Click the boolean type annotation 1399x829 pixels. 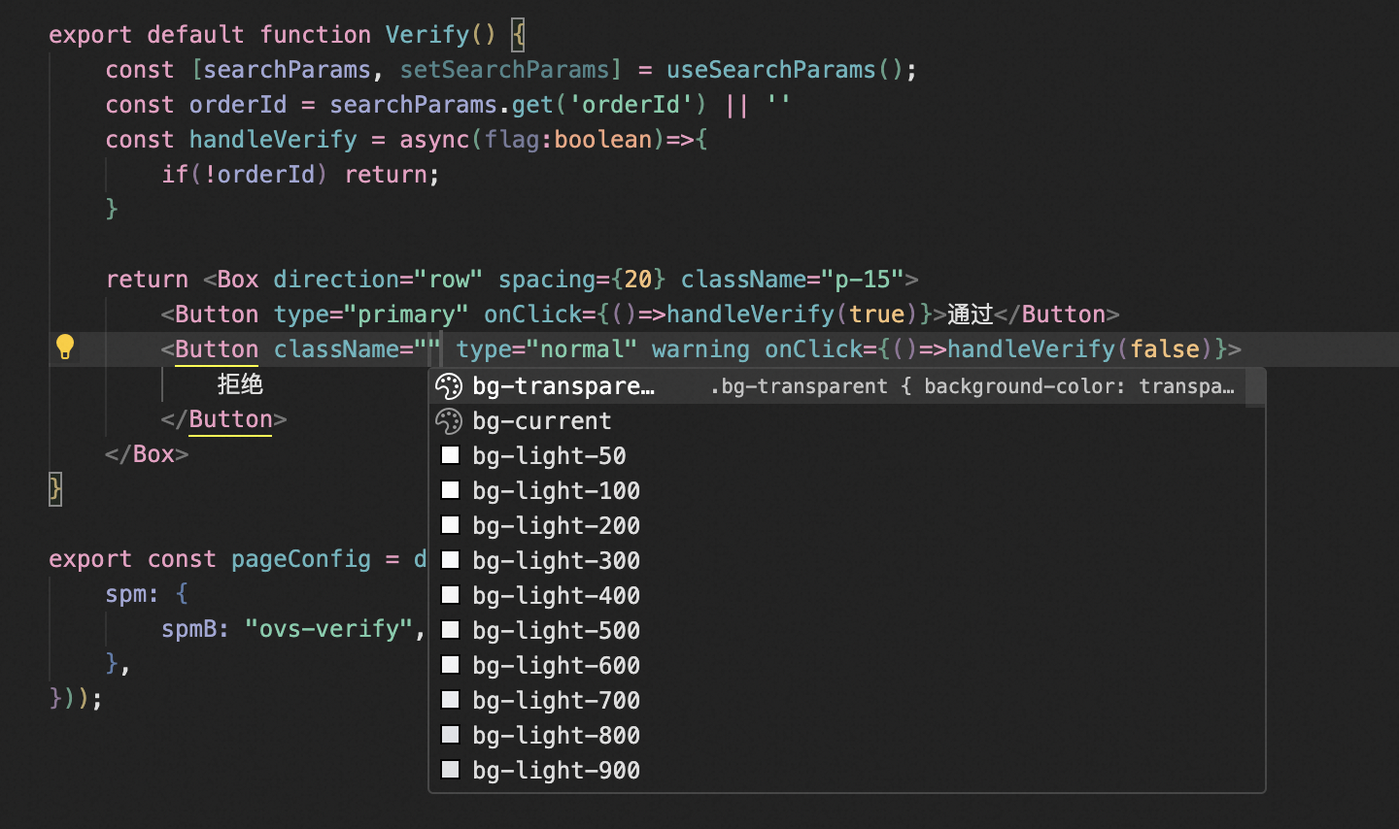pyautogui.click(x=602, y=140)
